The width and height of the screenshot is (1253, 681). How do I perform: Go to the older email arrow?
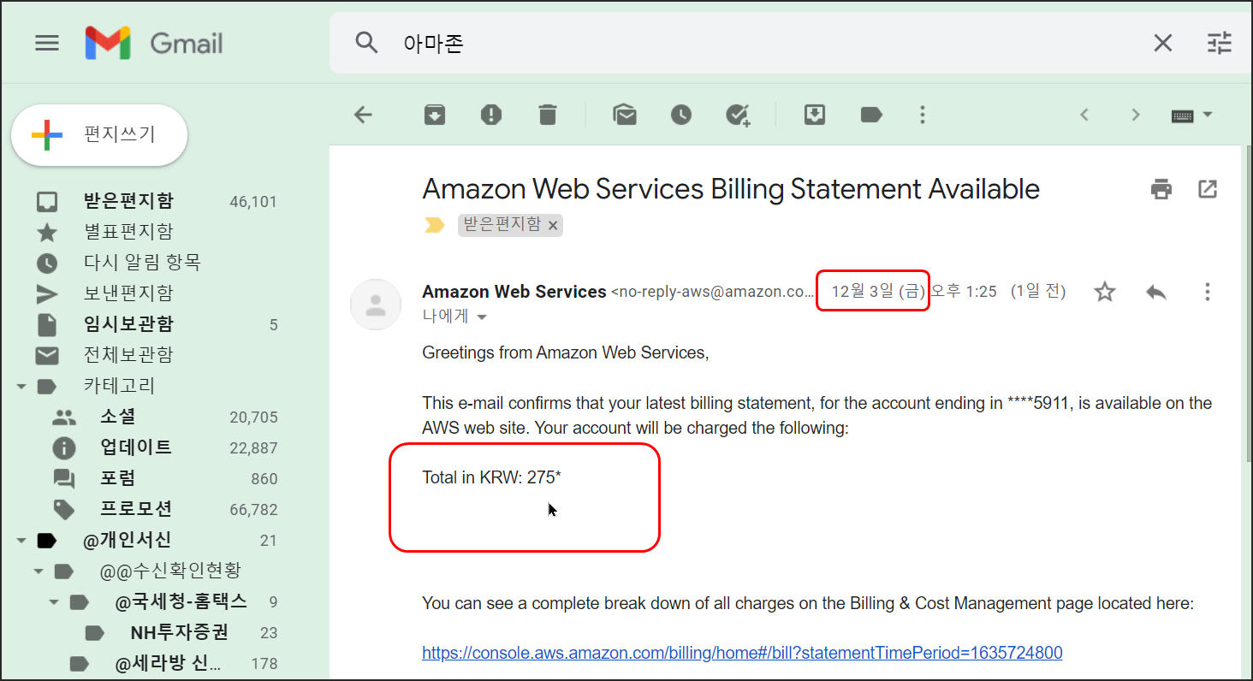point(1136,115)
